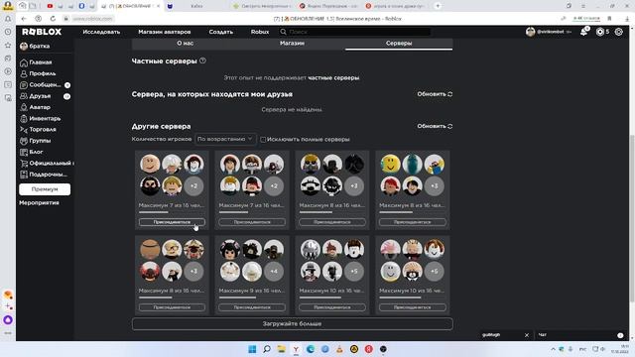Click inside the Roblox search field
The width and height of the screenshot is (635, 357).
pyautogui.click(x=354, y=32)
